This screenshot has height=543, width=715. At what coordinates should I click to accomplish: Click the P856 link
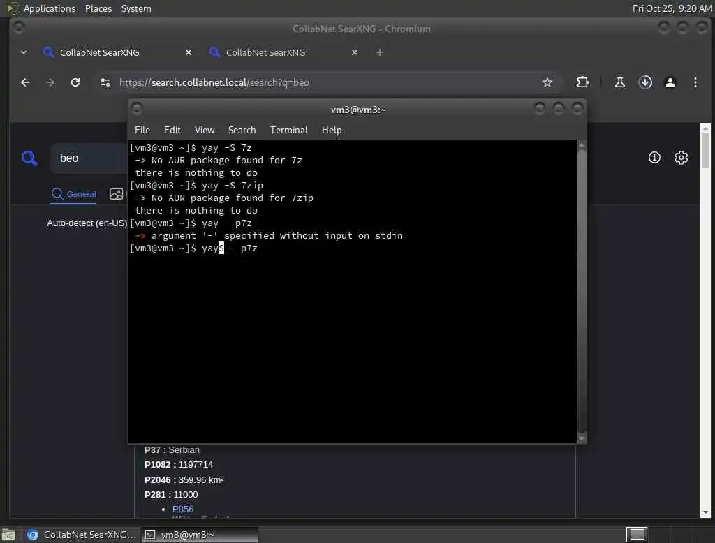[x=183, y=509]
